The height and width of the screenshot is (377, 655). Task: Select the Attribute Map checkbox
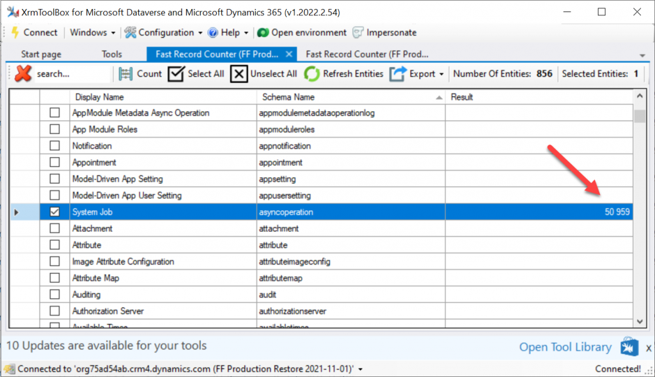[x=55, y=278]
